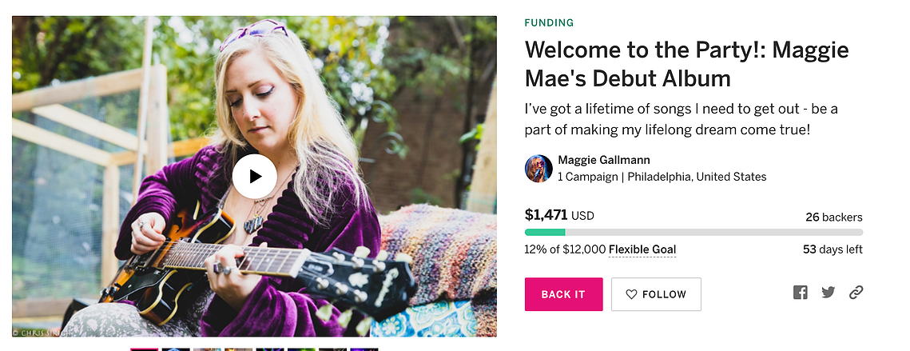
Task: Click the FUNDING status label
Action: (x=549, y=23)
